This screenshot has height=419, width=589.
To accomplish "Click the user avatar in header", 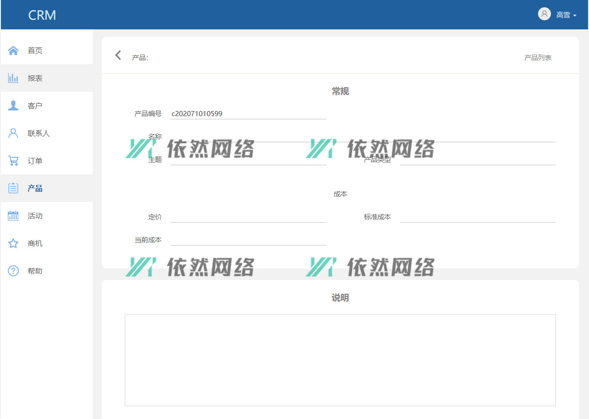I will [544, 14].
